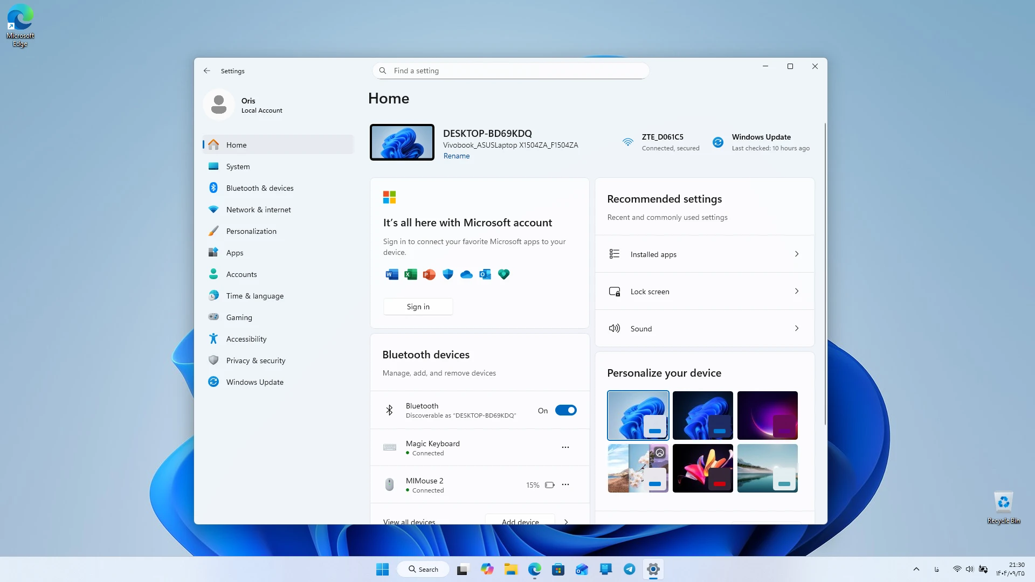Click the Windows Update status icon in header
This screenshot has width=1035, height=582.
coord(718,142)
